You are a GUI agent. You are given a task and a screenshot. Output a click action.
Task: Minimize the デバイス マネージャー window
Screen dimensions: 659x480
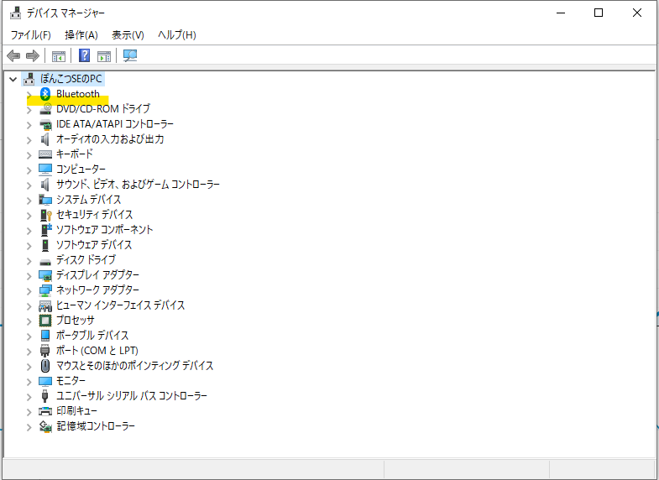(x=561, y=13)
